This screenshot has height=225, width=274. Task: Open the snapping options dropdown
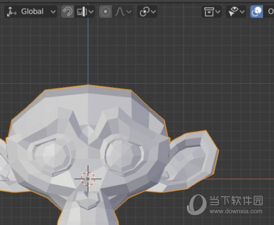85,11
